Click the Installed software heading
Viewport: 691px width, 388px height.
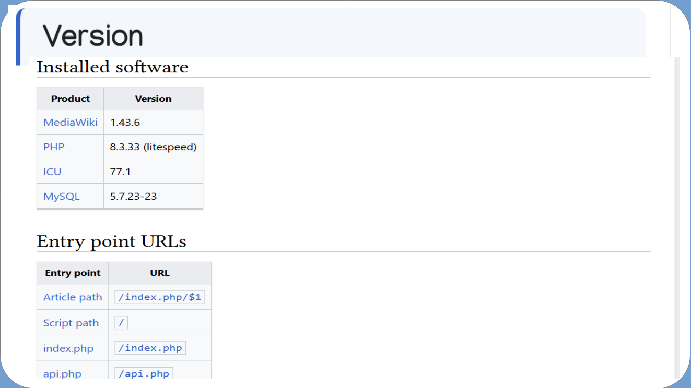click(112, 67)
